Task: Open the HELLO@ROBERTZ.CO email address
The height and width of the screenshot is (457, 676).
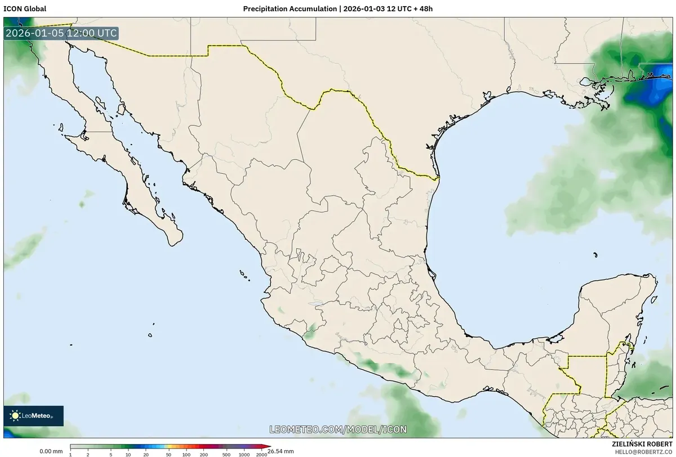Action: point(643,452)
